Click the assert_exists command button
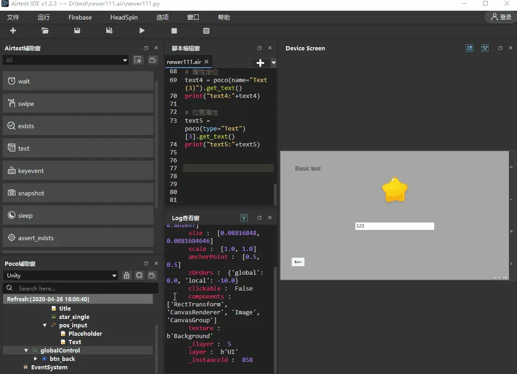The image size is (517, 374). point(78,238)
